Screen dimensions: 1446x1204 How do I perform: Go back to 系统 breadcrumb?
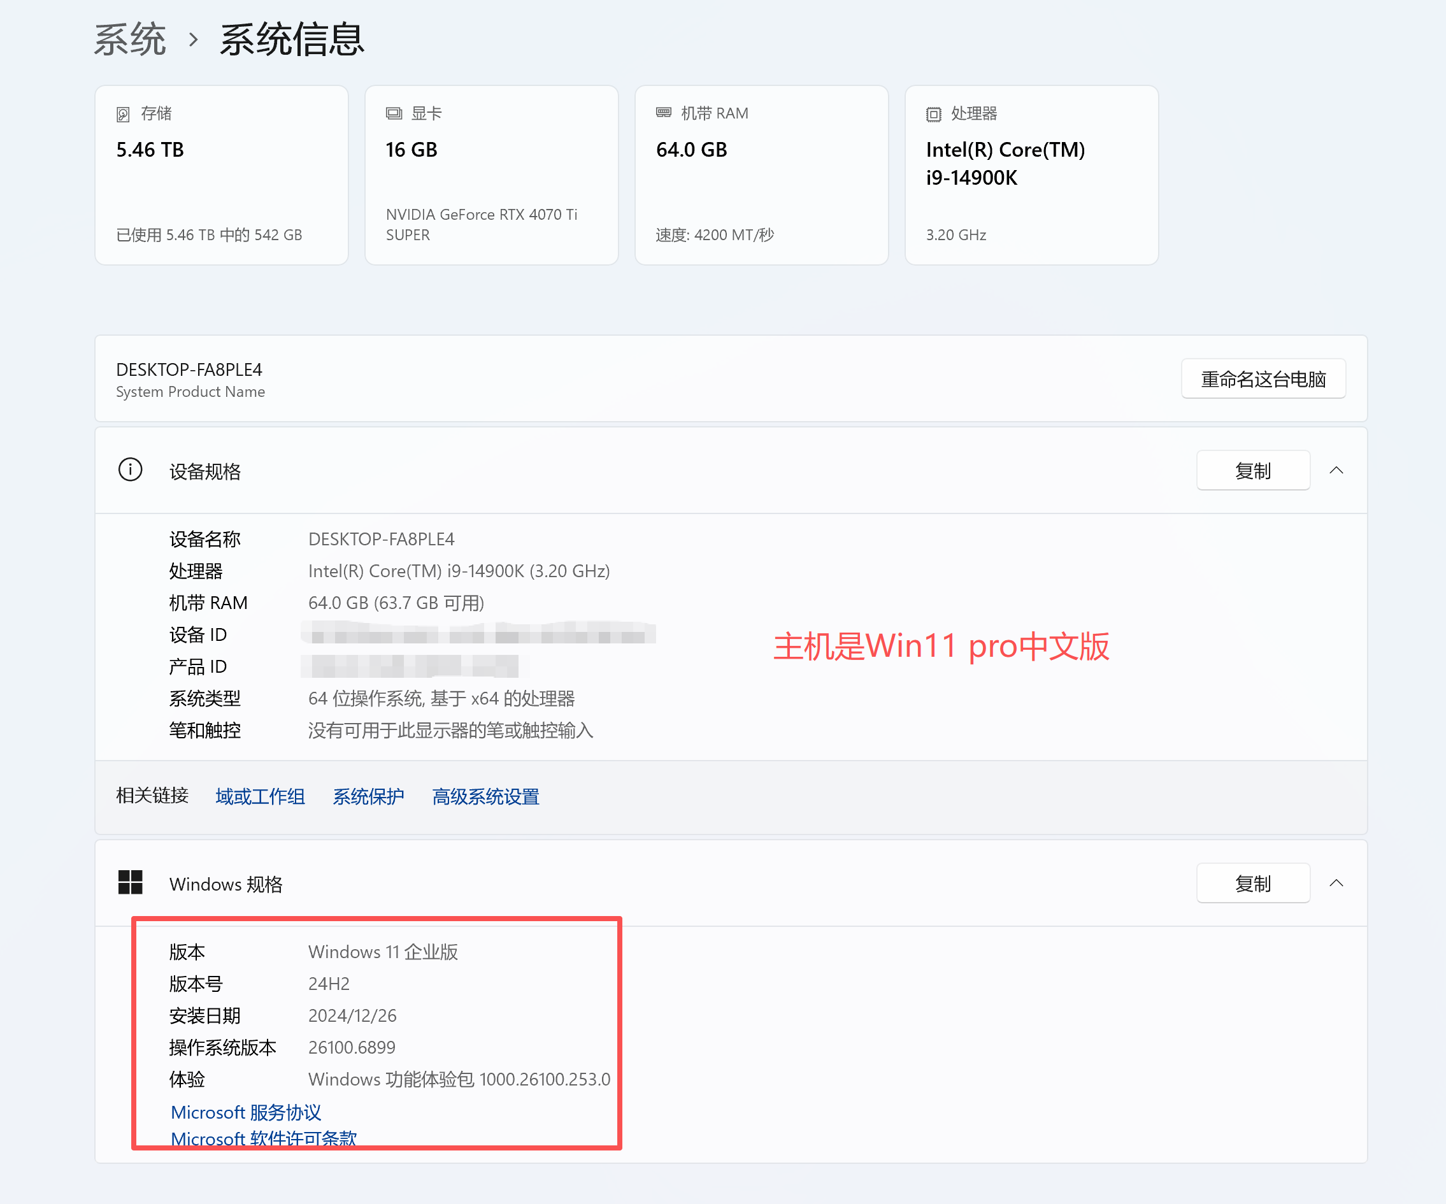pyautogui.click(x=130, y=40)
